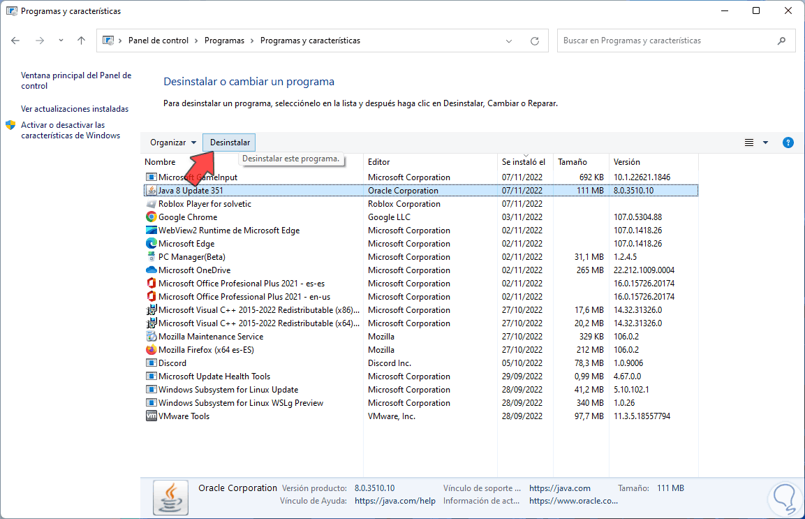Screen dimensions: 805x519
Task: Click the Back navigation arrow
Action: (15, 41)
